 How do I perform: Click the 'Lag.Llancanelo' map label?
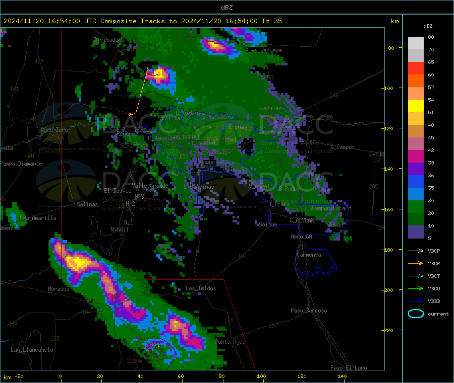pyautogui.click(x=32, y=350)
